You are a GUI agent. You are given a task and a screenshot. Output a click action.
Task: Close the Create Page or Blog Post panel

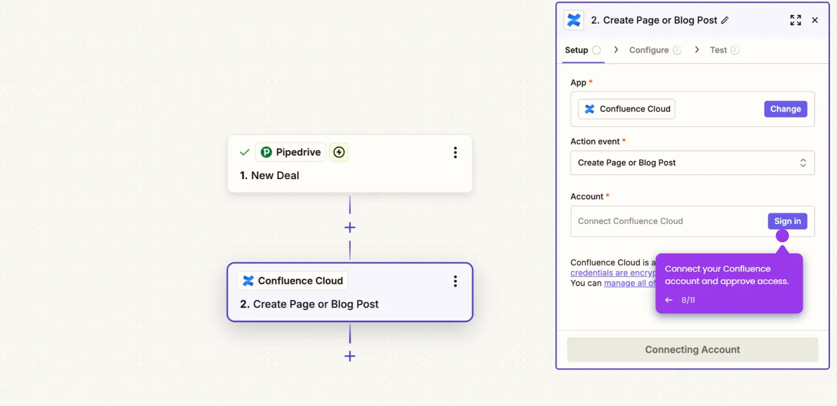(815, 20)
